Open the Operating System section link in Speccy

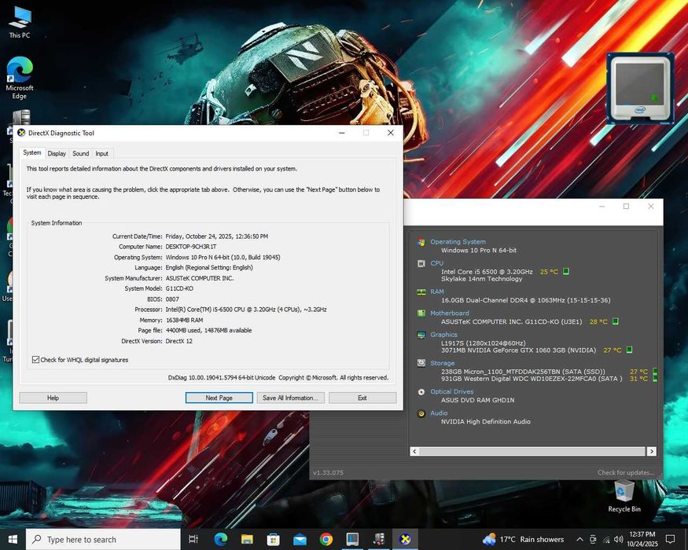[458, 242]
